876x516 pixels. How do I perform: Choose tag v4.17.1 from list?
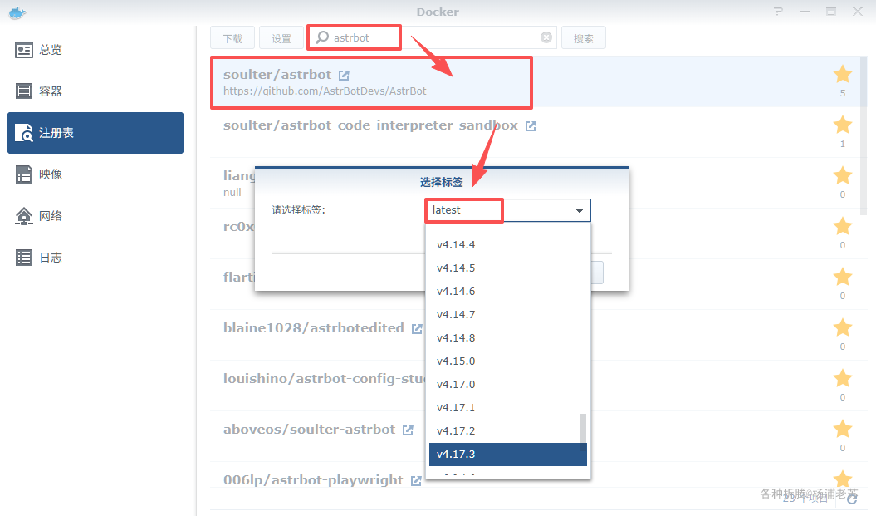508,407
